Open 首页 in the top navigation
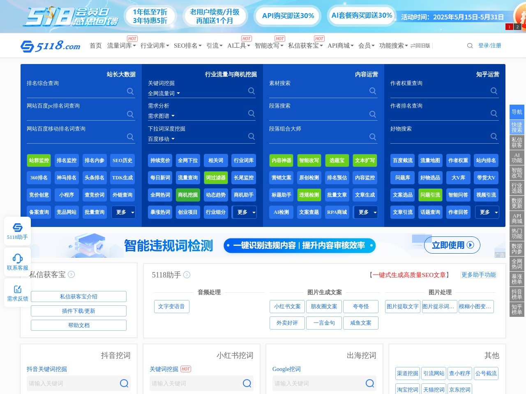Viewport: 526px width, 394px height. [x=96, y=46]
